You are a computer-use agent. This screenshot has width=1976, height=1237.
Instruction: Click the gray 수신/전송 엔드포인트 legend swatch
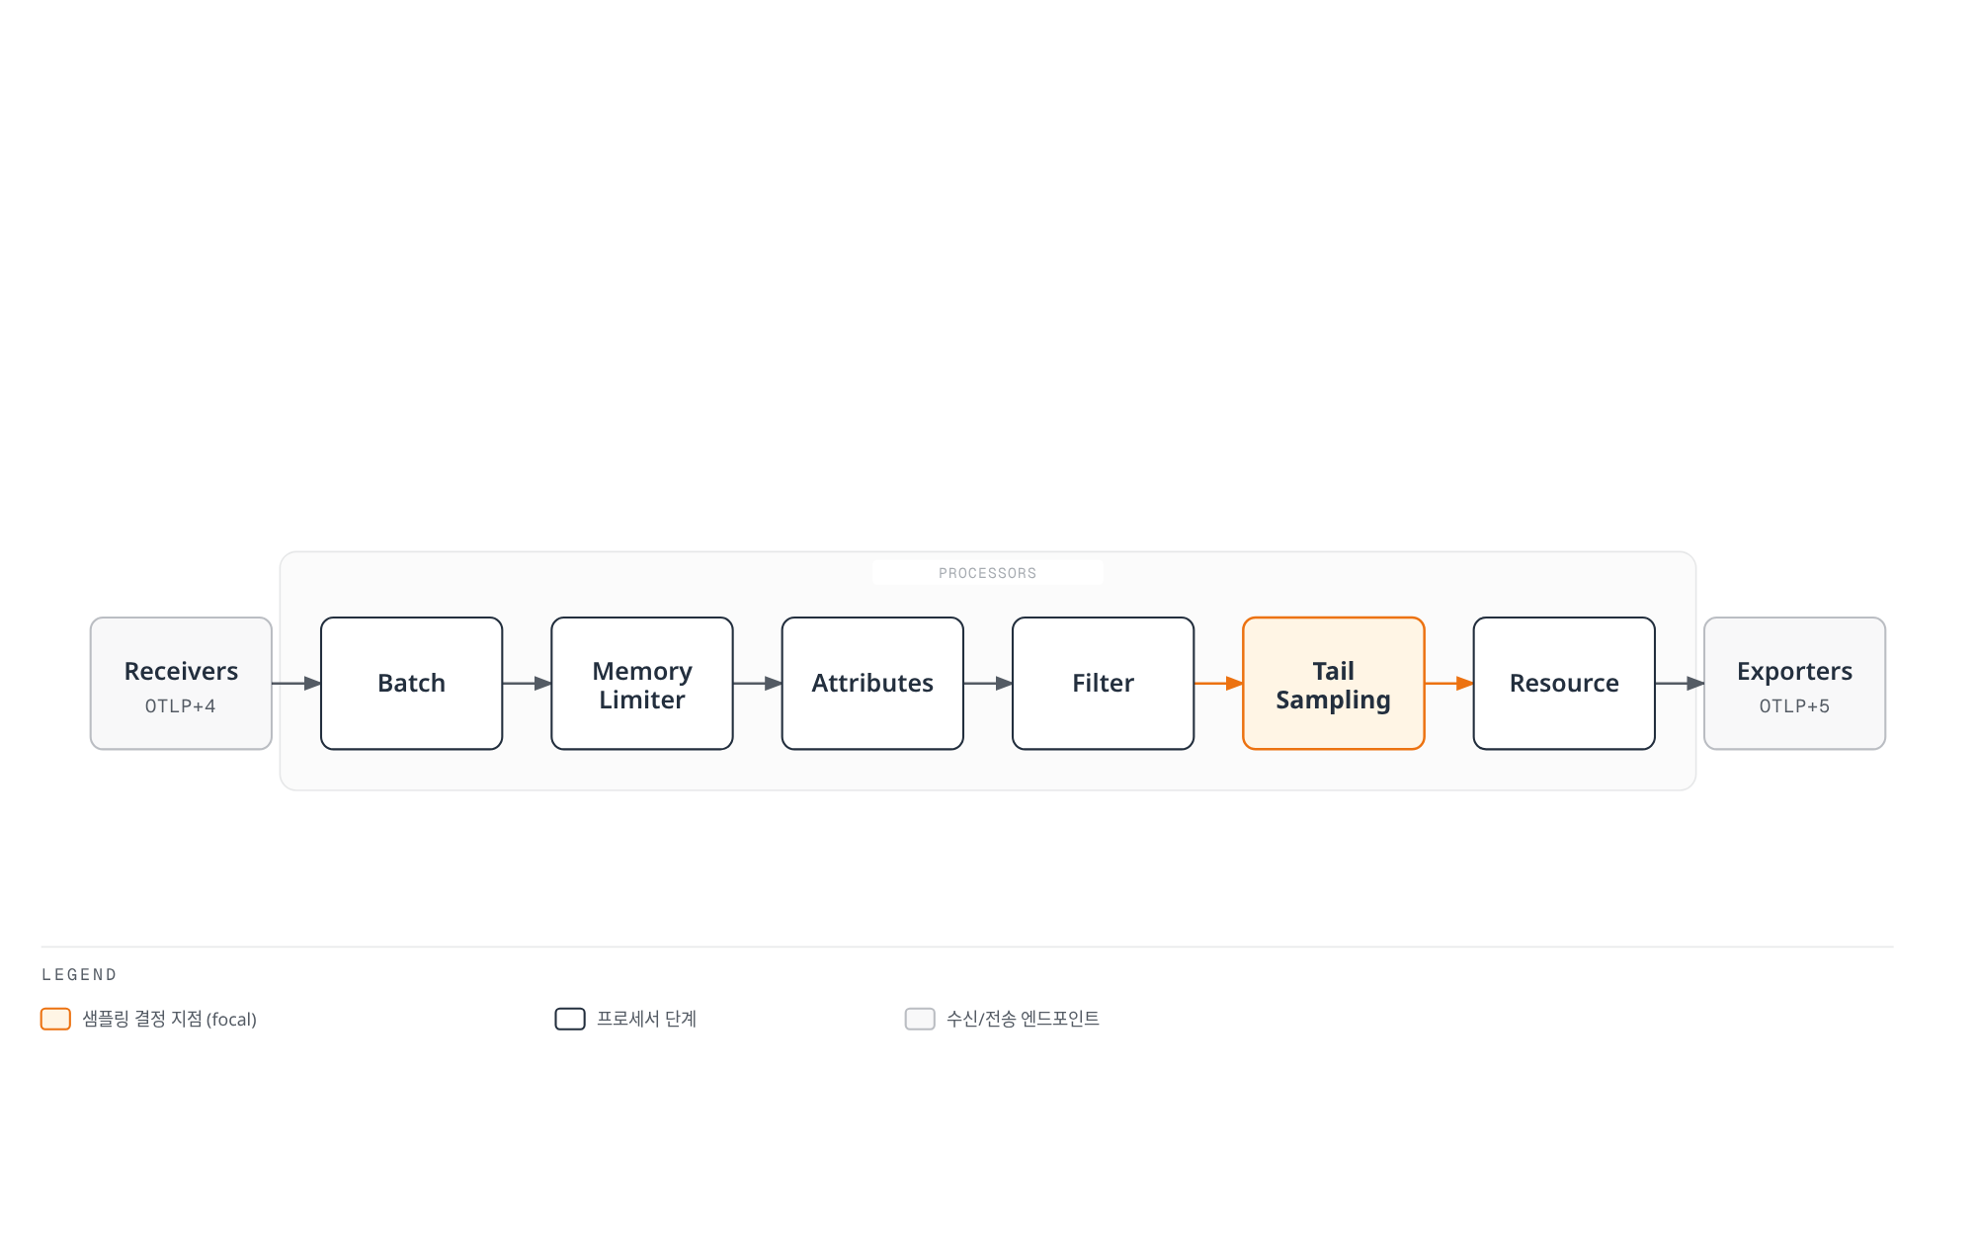pos(920,1019)
